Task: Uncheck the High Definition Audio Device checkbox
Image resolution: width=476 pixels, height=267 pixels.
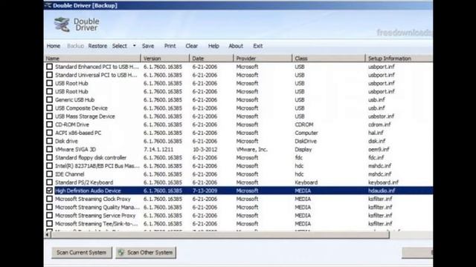Action: point(50,191)
